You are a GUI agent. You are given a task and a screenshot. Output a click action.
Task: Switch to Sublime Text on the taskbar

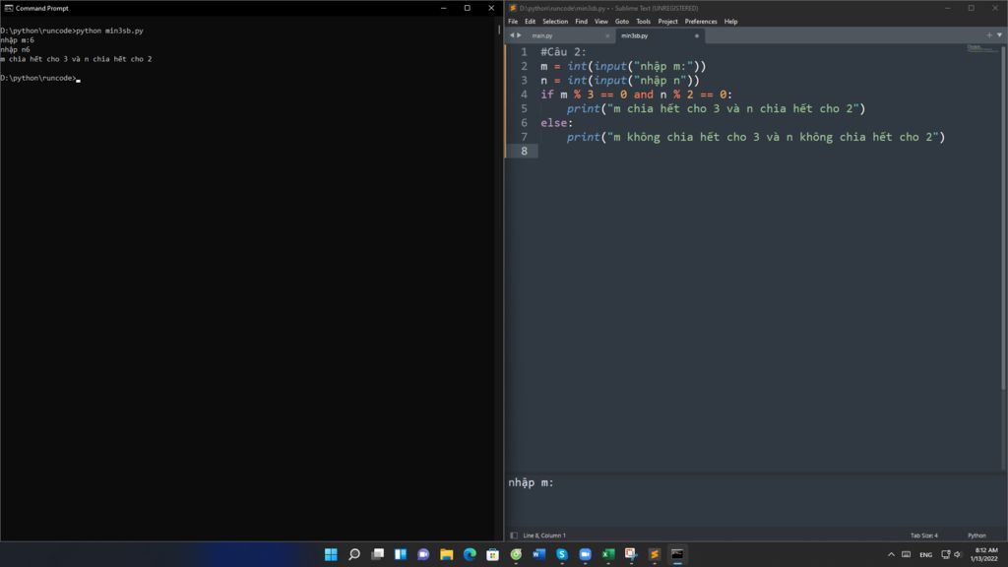pos(655,554)
